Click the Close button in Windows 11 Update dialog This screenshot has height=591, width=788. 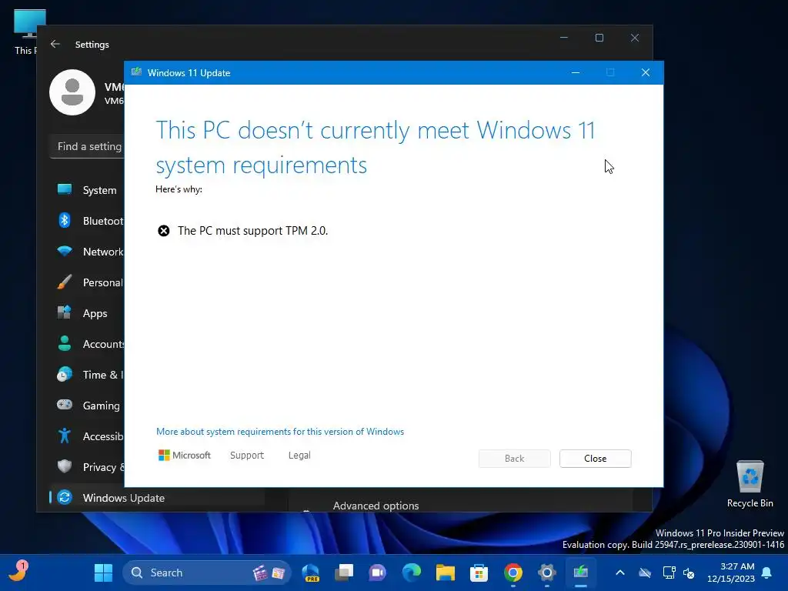coord(595,459)
